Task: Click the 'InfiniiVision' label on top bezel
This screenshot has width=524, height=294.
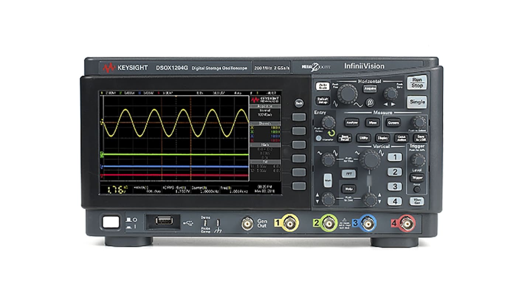Action: tap(364, 66)
